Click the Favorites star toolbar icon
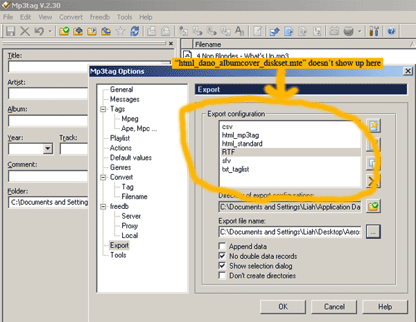Viewport: 416px width, 322px height. click(120, 31)
